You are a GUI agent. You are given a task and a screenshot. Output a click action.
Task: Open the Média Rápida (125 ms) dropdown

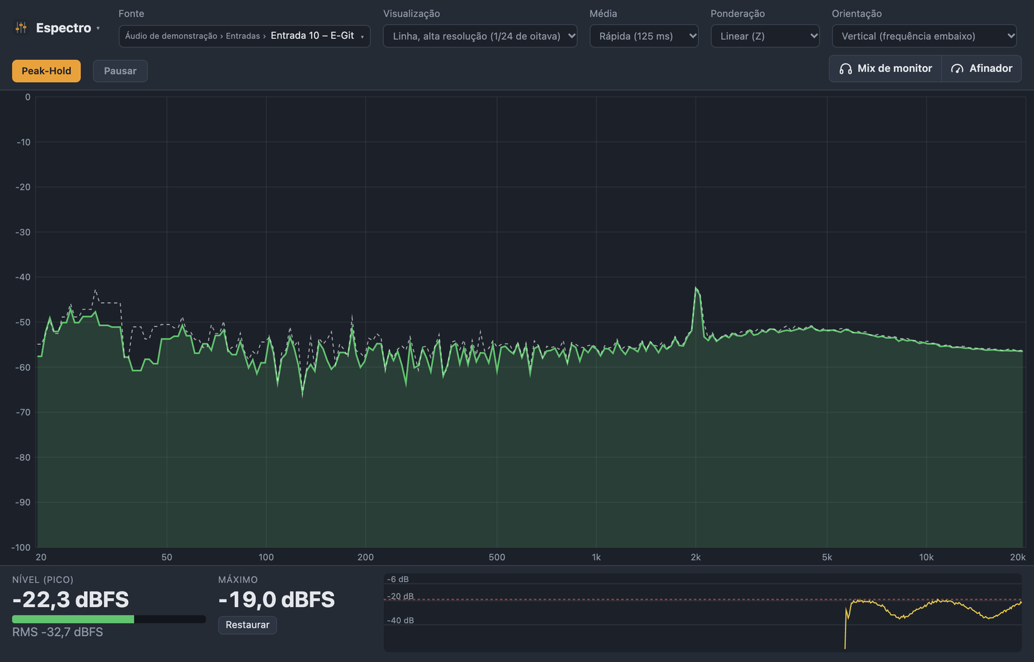coord(644,36)
